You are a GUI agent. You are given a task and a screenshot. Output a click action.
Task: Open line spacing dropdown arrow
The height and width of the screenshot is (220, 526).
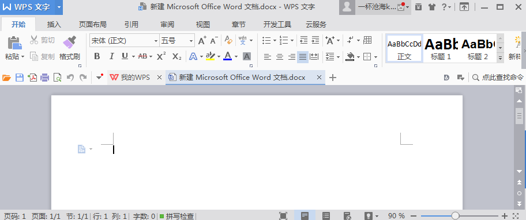(x=338, y=57)
